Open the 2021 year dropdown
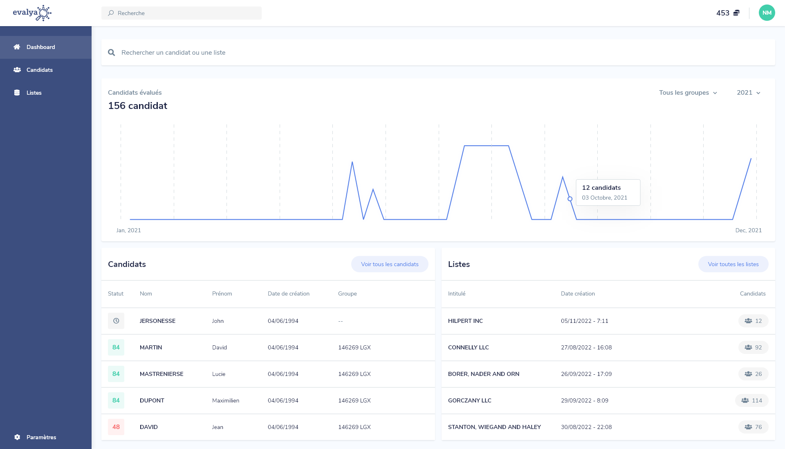Viewport: 785px width, 449px height. point(748,93)
